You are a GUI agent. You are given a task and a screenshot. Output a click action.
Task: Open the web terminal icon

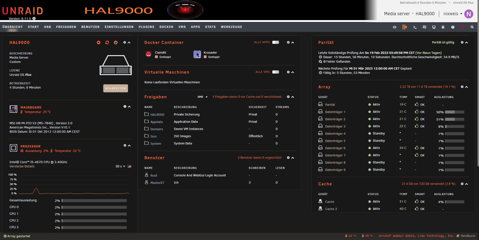415,27
